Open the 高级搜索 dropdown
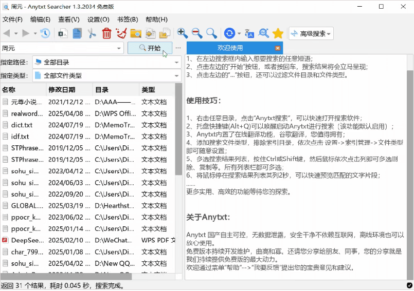 pyautogui.click(x=311, y=33)
